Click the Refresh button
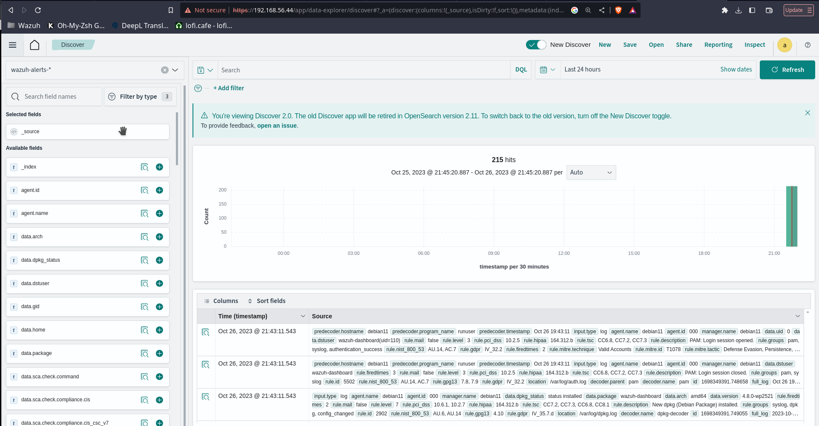 point(787,69)
